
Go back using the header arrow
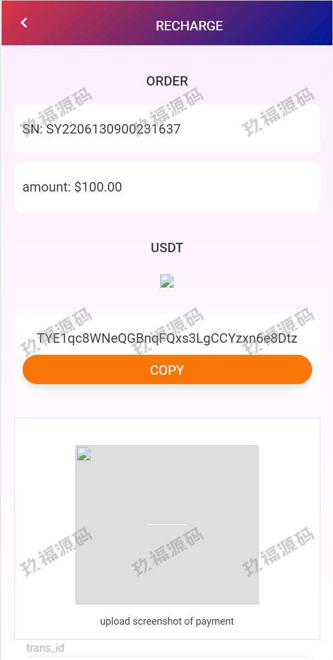click(24, 23)
